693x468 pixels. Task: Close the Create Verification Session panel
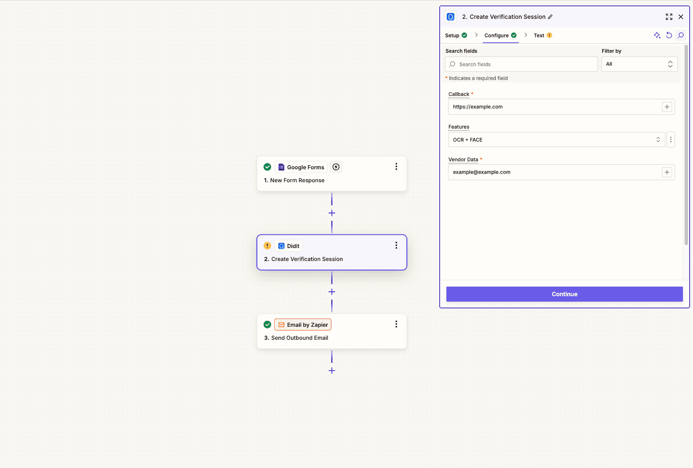pyautogui.click(x=681, y=17)
